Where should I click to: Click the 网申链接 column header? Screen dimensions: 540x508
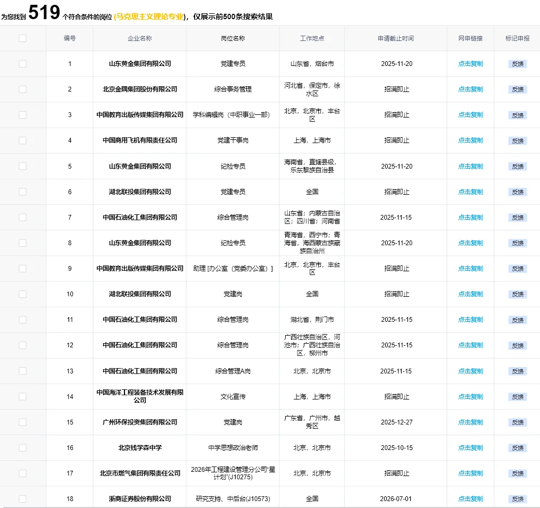pos(470,38)
